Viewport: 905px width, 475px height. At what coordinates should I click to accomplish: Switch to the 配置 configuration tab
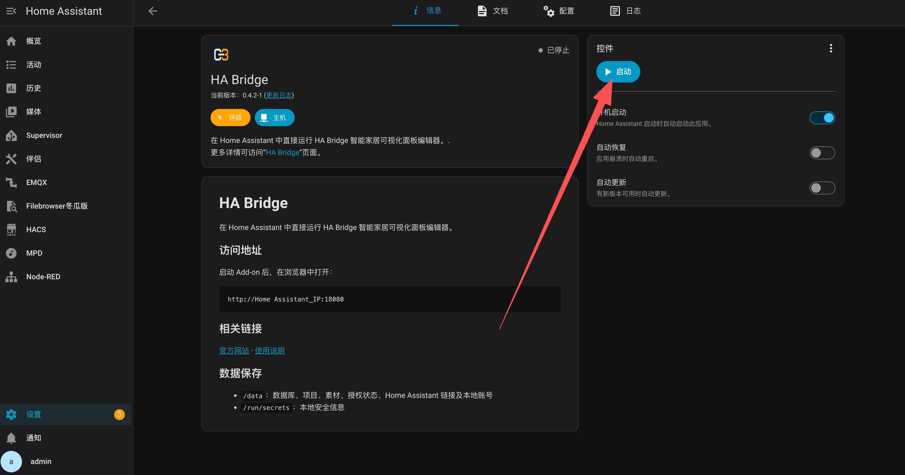point(558,11)
